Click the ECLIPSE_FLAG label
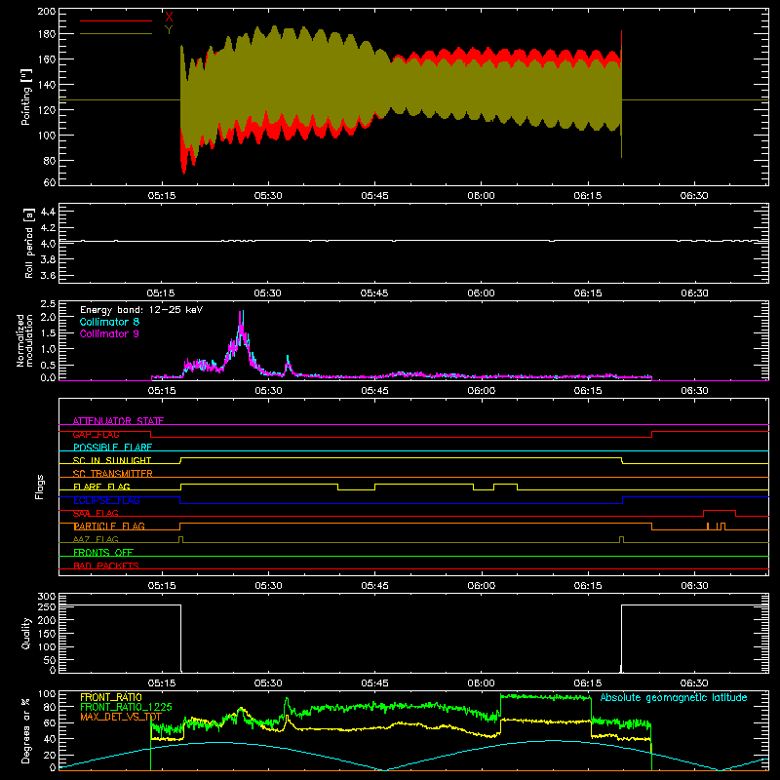This screenshot has width=780, height=780. (x=106, y=500)
